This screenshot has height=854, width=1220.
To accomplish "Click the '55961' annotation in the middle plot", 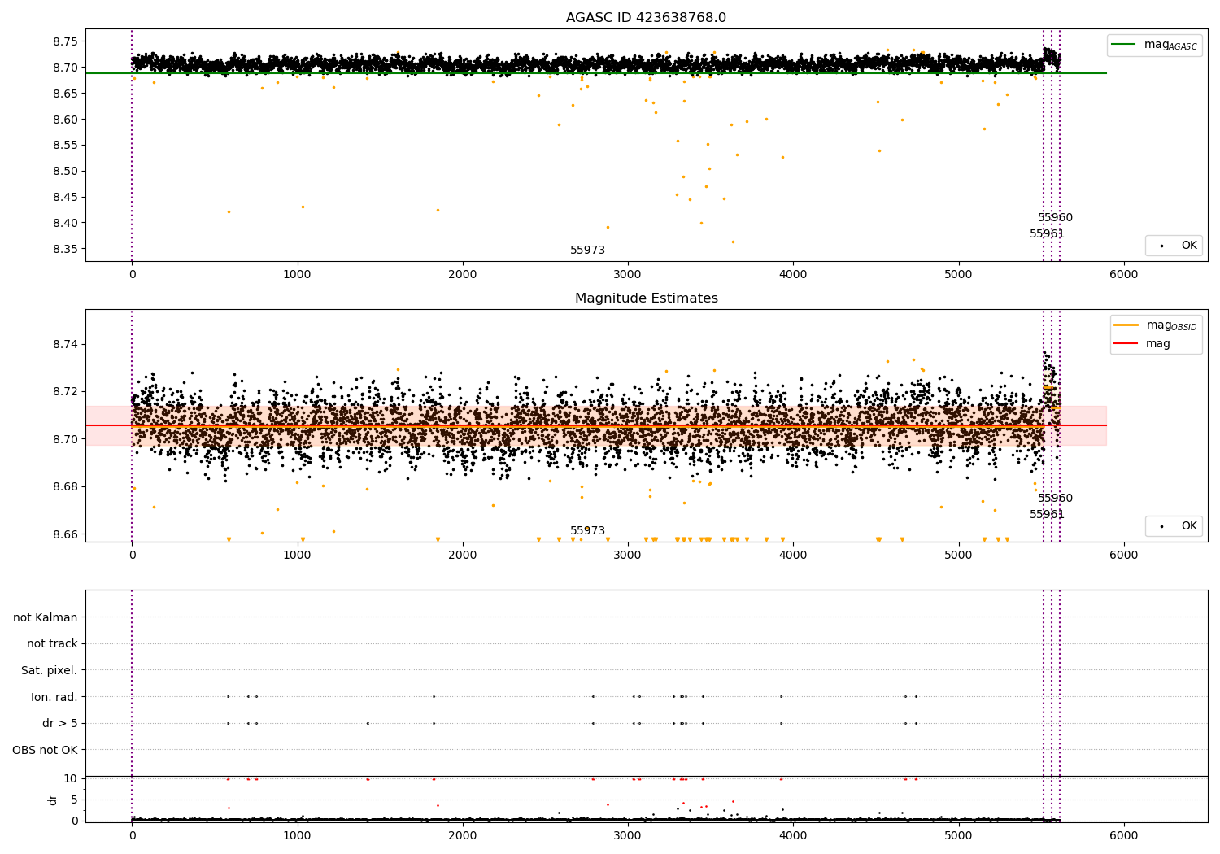I will coord(1048,515).
